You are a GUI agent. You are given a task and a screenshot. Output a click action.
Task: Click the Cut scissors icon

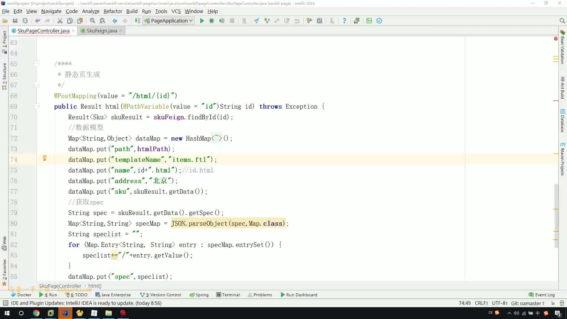(x=60, y=21)
